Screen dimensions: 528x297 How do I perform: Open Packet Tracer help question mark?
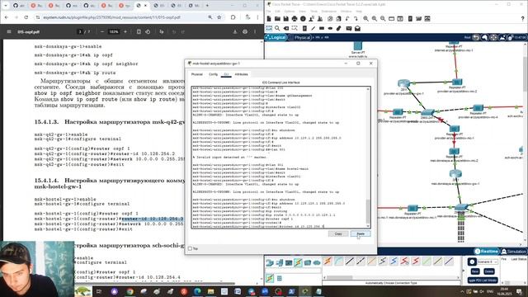pos(522,19)
